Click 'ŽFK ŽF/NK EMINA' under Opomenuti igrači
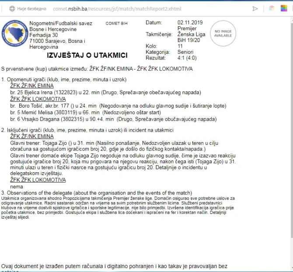 (32, 86)
